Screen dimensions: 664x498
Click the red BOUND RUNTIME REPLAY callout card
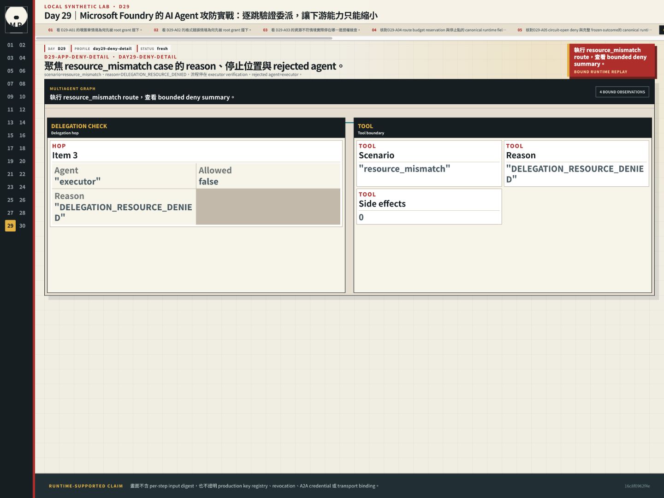click(611, 61)
